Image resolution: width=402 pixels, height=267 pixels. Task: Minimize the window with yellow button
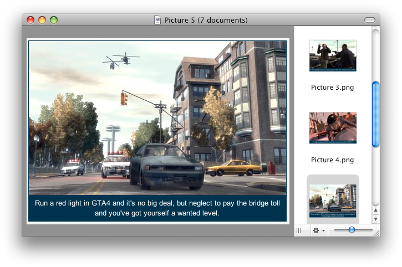42,20
